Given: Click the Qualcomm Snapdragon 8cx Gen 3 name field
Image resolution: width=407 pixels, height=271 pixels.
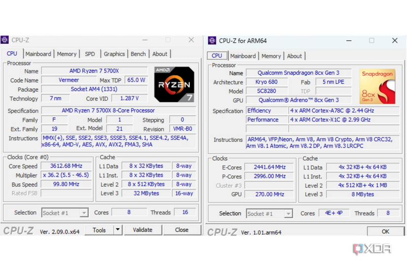Looking at the screenshot, I should pos(298,73).
